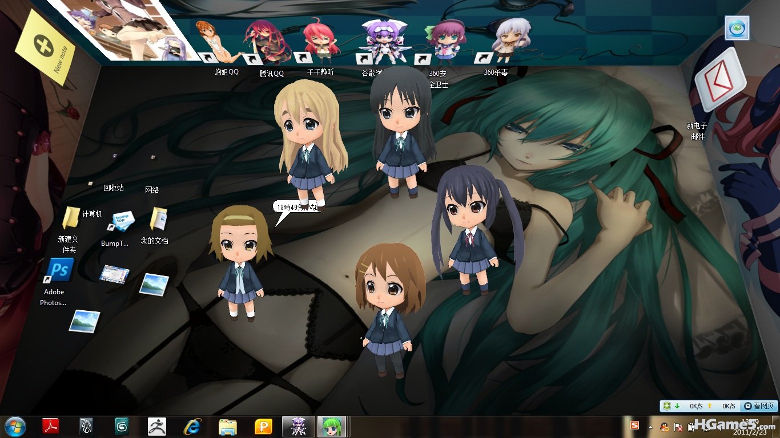
Task: Open Adobe Reader from the taskbar
Action: [x=51, y=426]
